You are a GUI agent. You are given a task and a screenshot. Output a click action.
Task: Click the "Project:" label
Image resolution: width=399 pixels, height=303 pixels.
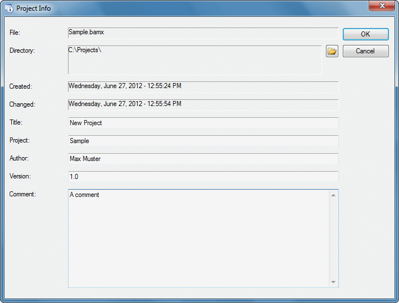pyautogui.click(x=20, y=140)
